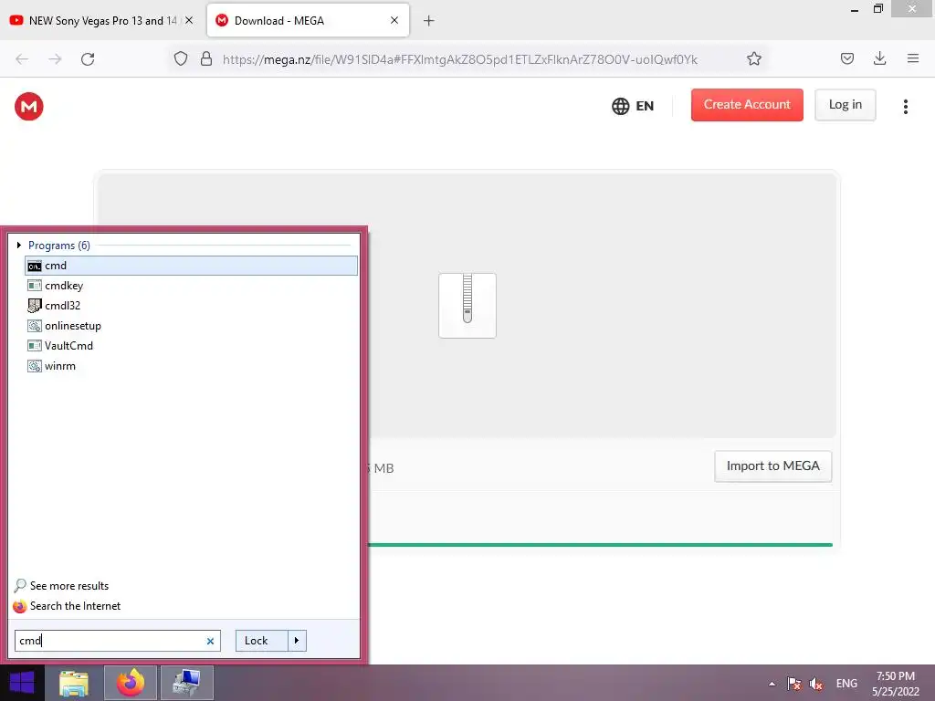Show hidden tray icons arrow
Screen dimensions: 935x701
(772, 684)
